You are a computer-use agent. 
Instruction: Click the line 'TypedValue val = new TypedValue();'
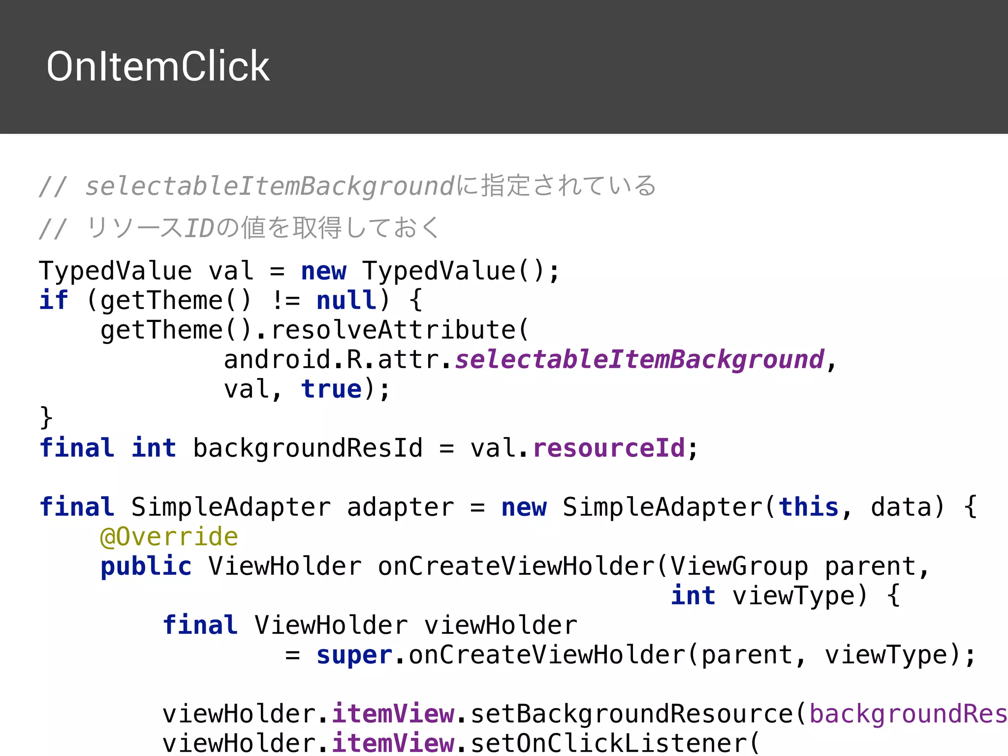coord(300,271)
